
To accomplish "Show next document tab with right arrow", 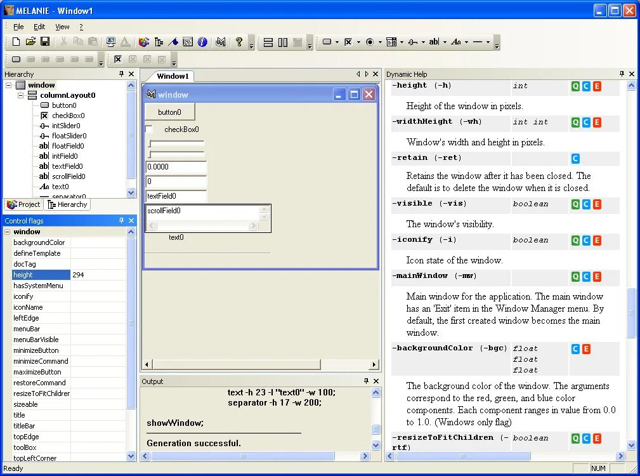I will click(x=367, y=74).
